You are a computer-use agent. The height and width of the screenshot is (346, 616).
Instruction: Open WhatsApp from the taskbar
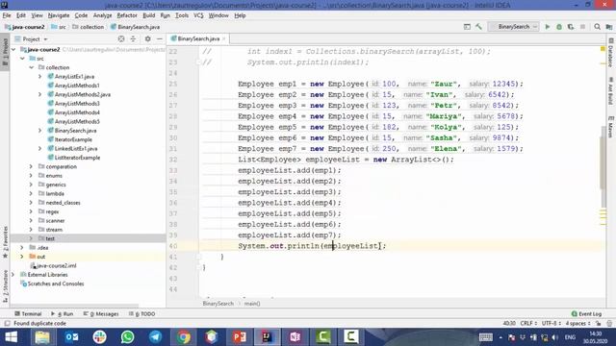pos(127,337)
